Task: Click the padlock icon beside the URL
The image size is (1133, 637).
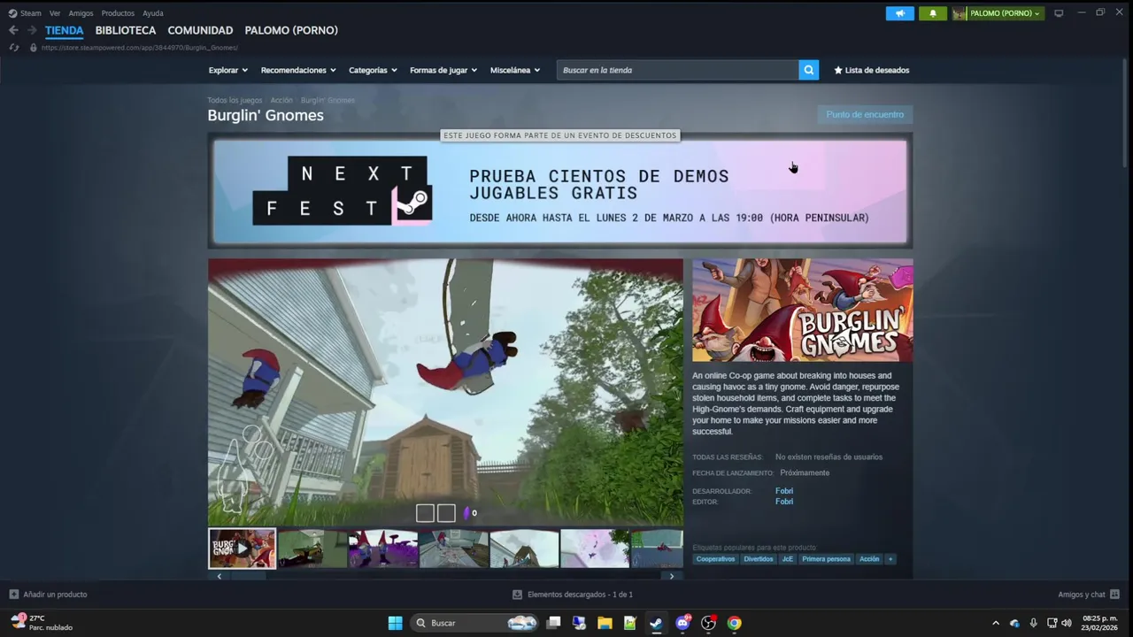Action: coord(34,48)
